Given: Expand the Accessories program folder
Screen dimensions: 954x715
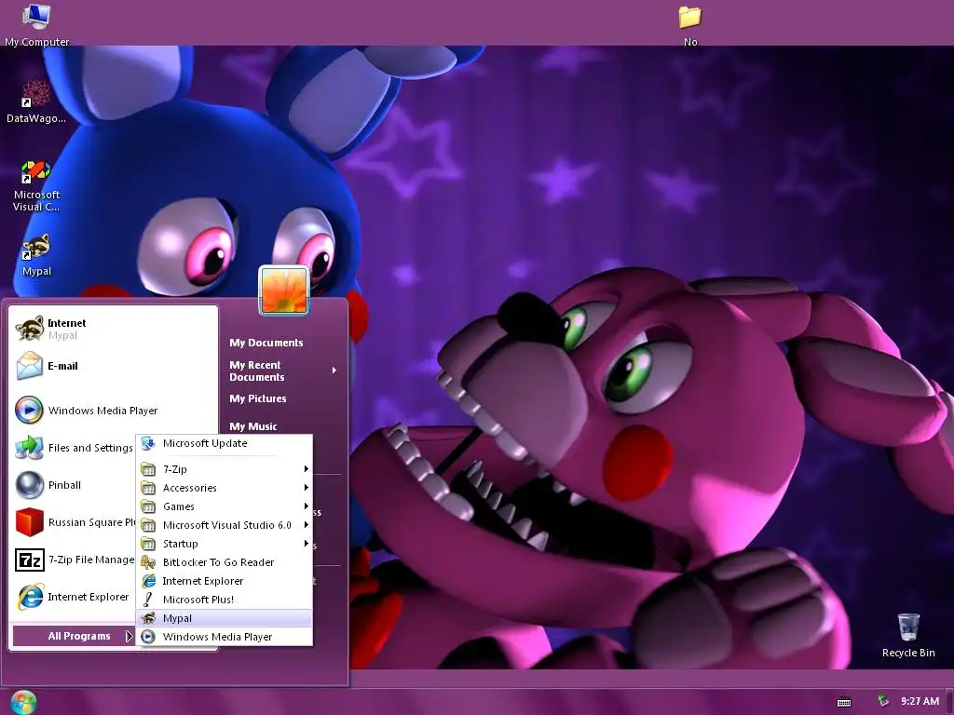Looking at the screenshot, I should [x=224, y=488].
